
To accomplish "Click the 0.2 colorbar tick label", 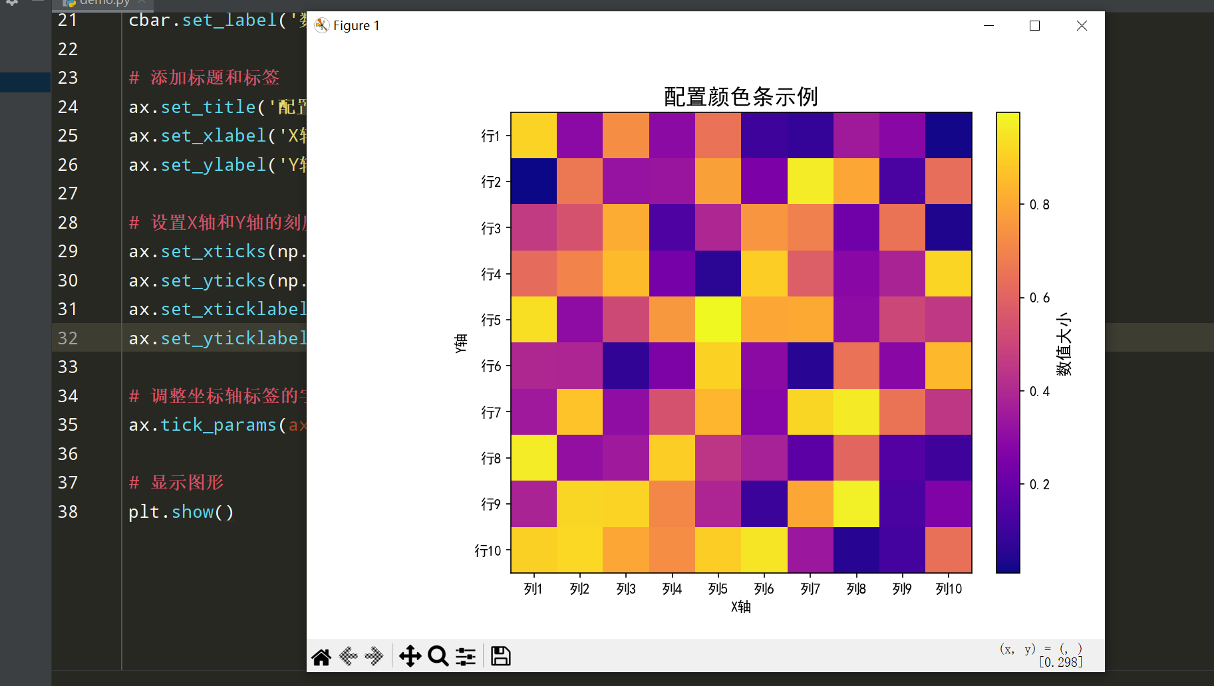I will click(1040, 485).
